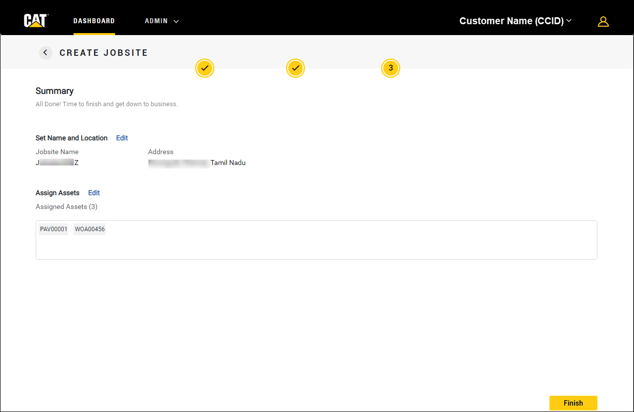Click the step 3 progress indicator

pyautogui.click(x=390, y=68)
